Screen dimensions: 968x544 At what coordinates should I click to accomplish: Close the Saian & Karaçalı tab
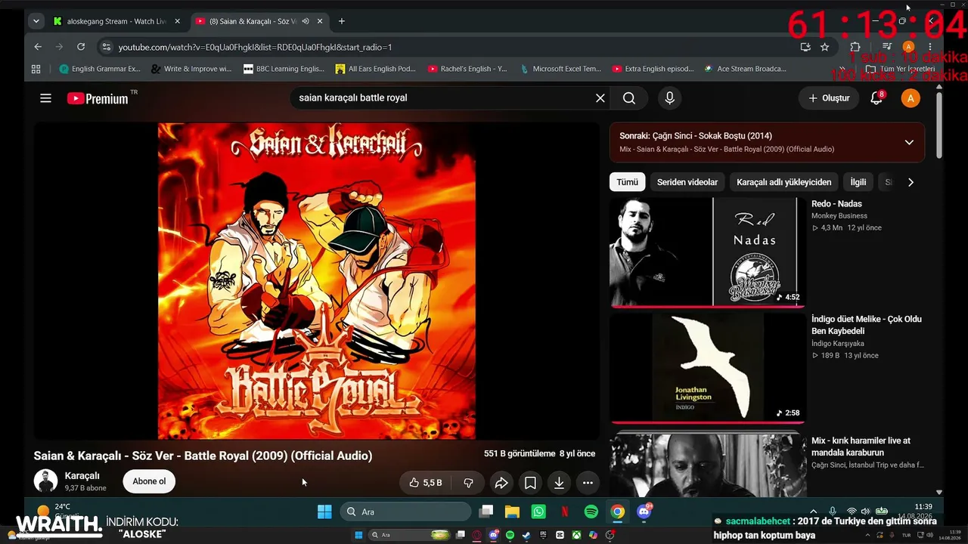click(321, 21)
